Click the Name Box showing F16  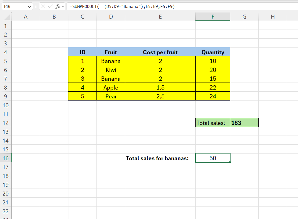pos(15,6)
